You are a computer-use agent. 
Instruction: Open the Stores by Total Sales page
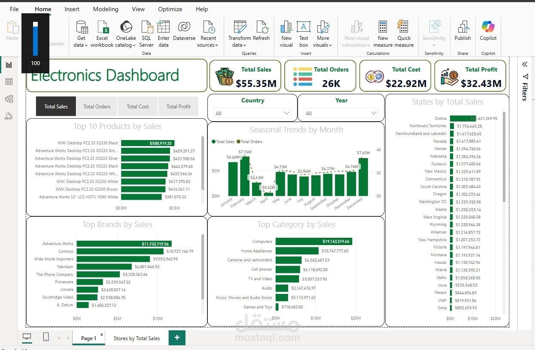point(137,338)
